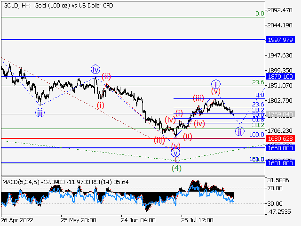Click the 1947.630 price axis label
Viewport: 301px width, 226px height.
280,56
